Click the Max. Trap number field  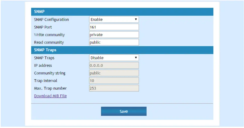pos(114,88)
